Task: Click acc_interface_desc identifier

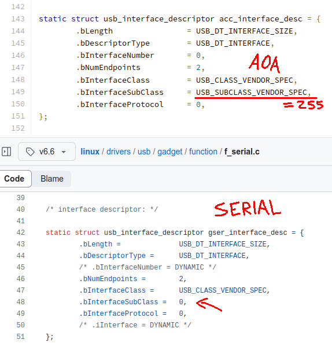Action: (260, 19)
